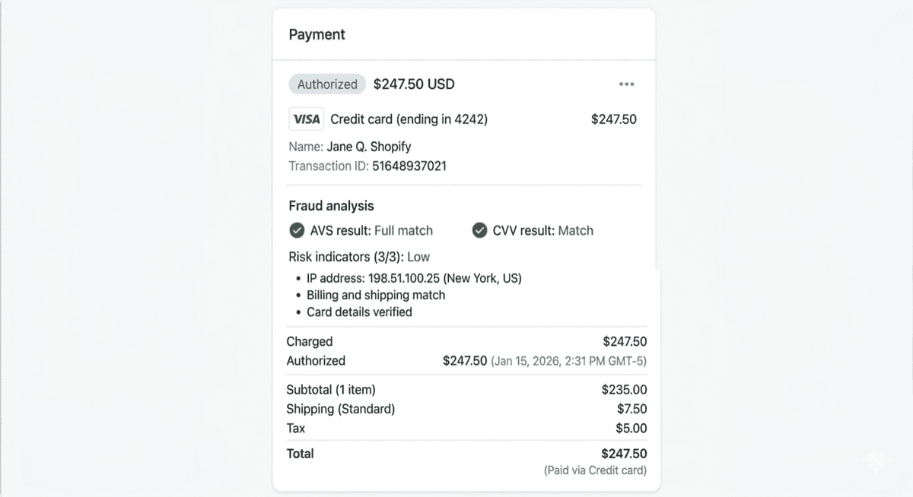The height and width of the screenshot is (497, 913).
Task: Select the Authorized status badge
Action: coord(327,84)
